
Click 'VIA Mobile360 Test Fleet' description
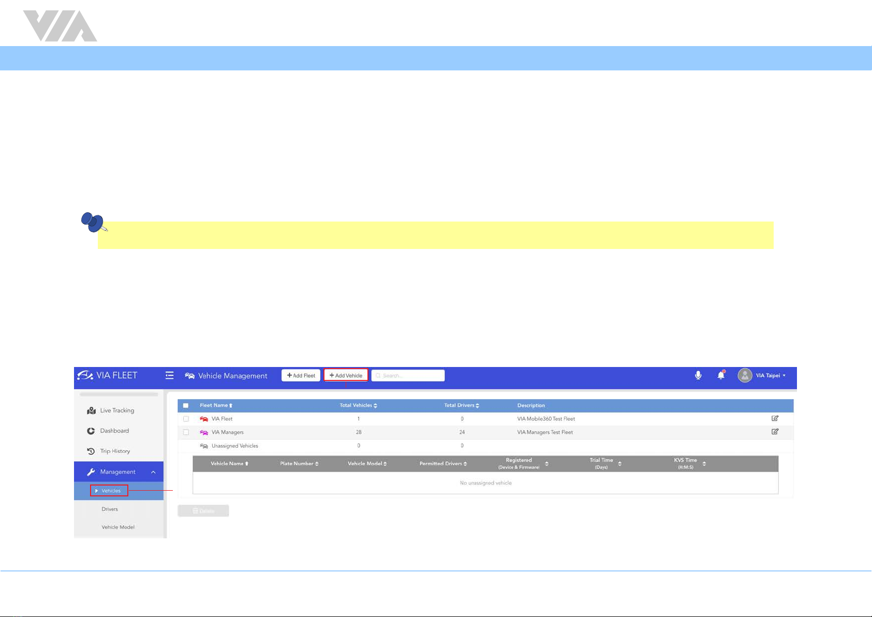click(x=546, y=419)
